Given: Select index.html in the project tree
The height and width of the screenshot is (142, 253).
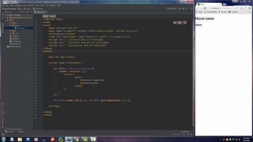Looking at the screenshot, I should coord(20,28).
